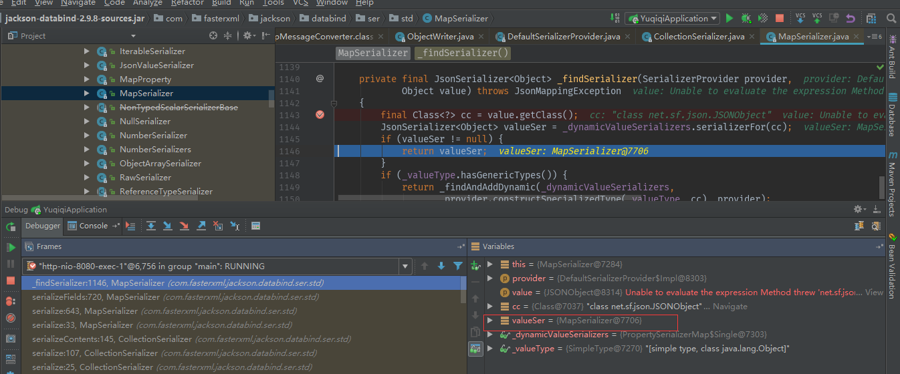This screenshot has width=900, height=374.
Task: Resume program with the green play icon in Debug panel
Action: 11,248
